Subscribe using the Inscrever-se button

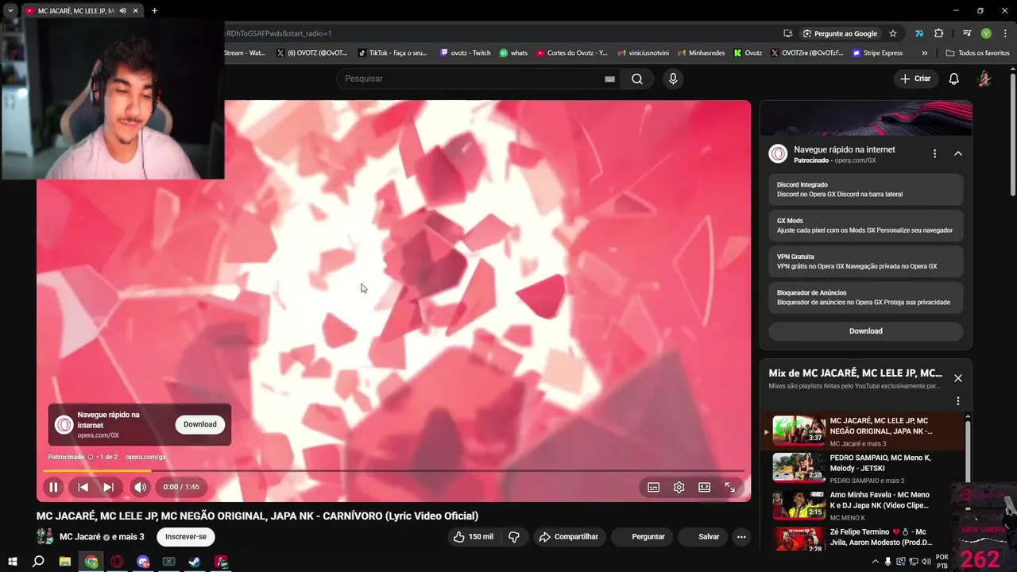click(185, 537)
